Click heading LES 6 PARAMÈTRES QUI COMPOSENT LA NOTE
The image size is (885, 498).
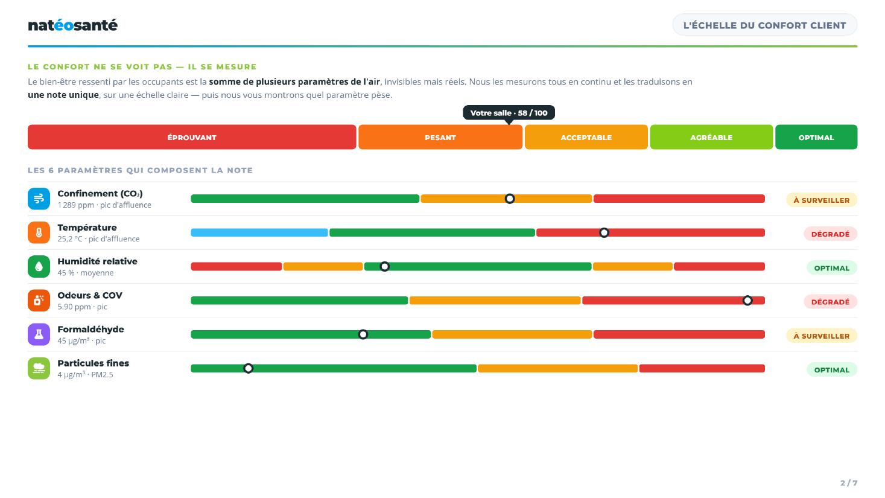tap(140, 170)
